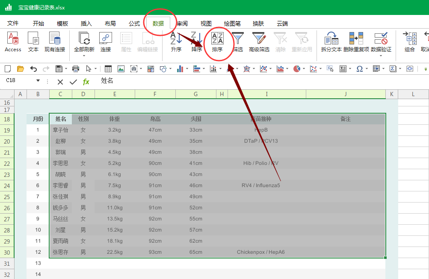Select the 22.5kg cell

point(115,252)
